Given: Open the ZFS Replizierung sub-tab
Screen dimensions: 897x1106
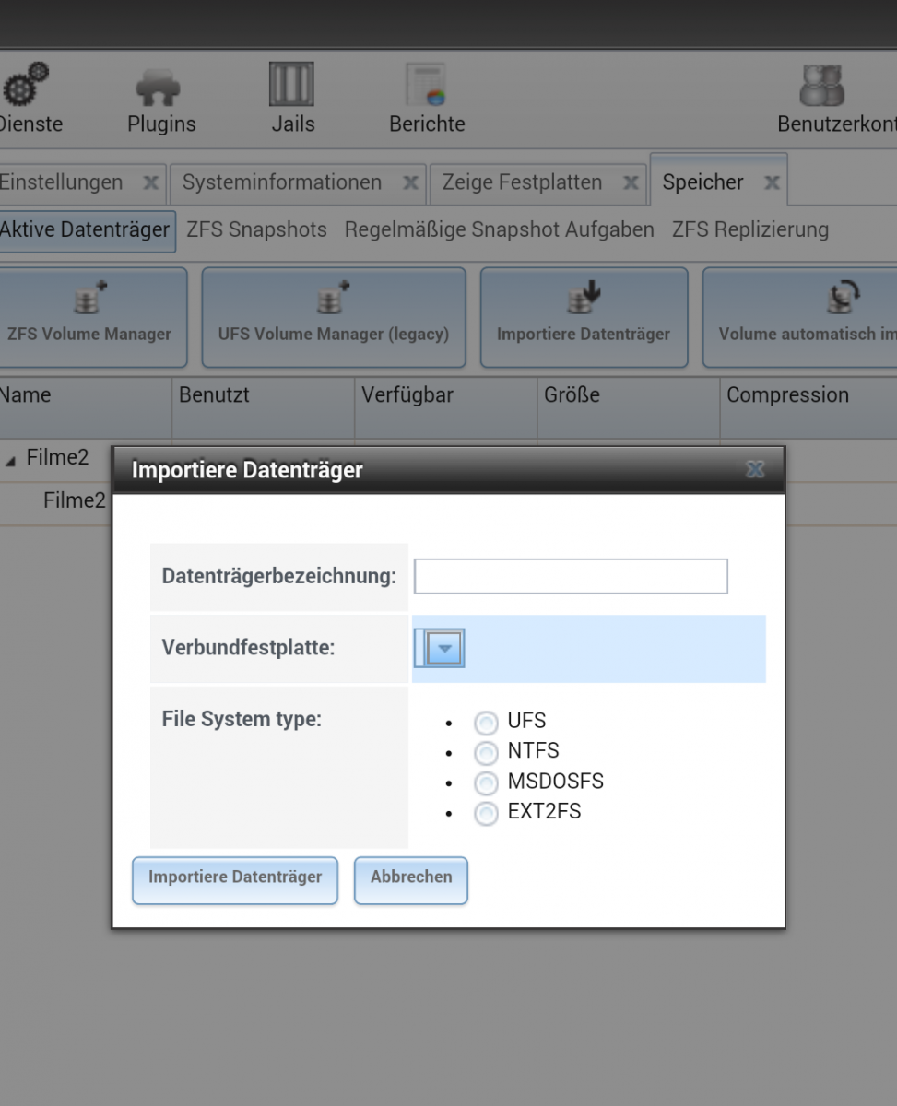Looking at the screenshot, I should pos(749,230).
